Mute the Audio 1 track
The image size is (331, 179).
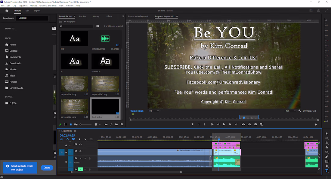point(80,158)
